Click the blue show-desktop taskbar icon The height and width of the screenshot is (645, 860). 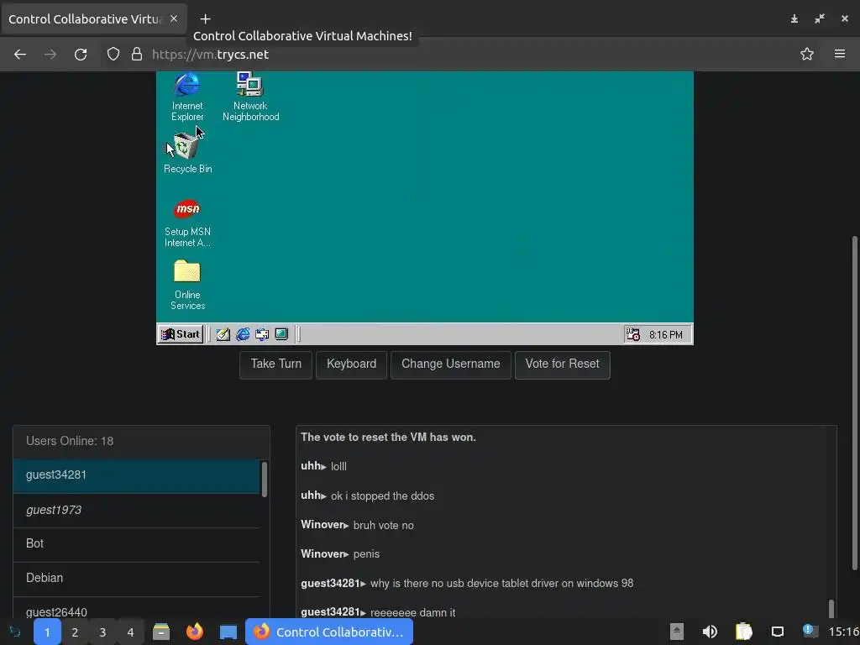coord(228,632)
